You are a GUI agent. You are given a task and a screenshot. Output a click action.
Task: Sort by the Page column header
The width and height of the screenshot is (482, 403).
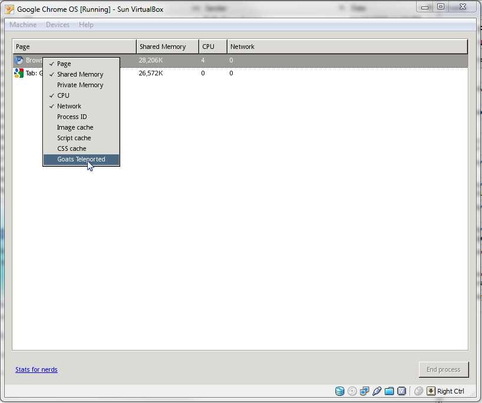[74, 47]
